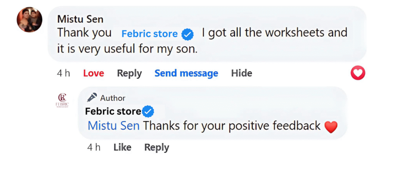
Task: Open the Febric store logo avatar
Action: (x=62, y=100)
